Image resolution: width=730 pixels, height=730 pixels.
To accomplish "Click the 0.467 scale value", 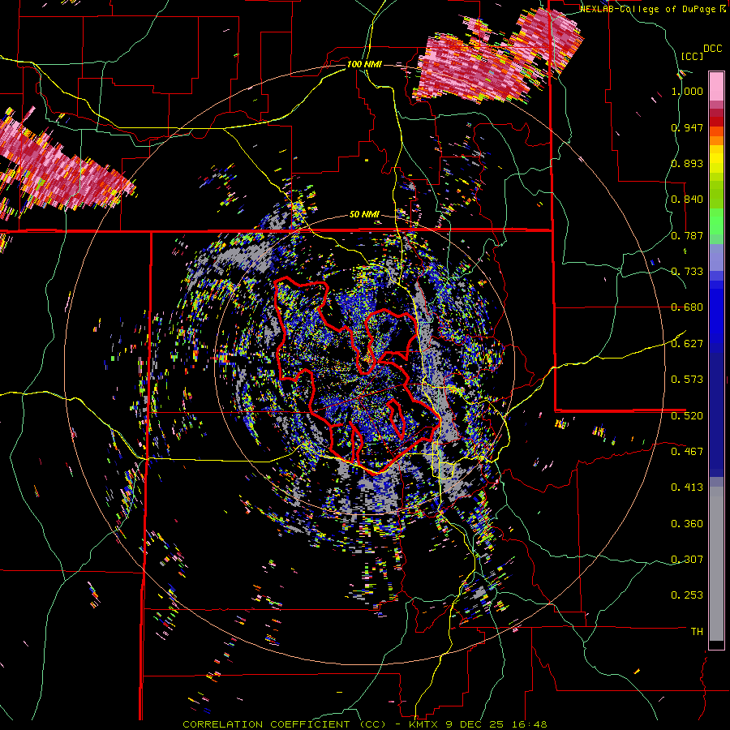I will (687, 452).
